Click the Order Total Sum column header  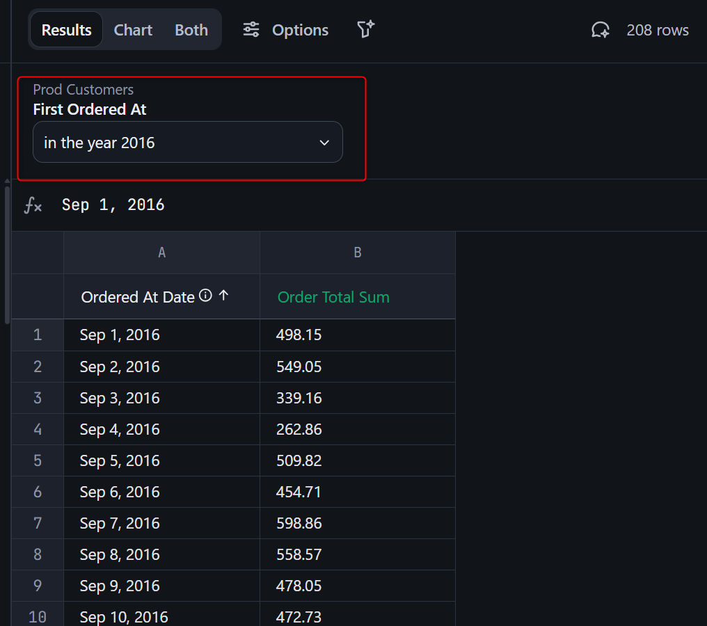point(333,297)
